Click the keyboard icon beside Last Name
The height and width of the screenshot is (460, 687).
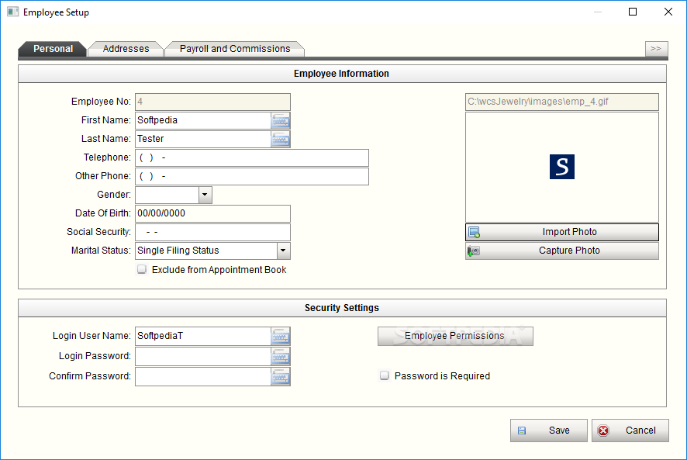pyautogui.click(x=280, y=139)
